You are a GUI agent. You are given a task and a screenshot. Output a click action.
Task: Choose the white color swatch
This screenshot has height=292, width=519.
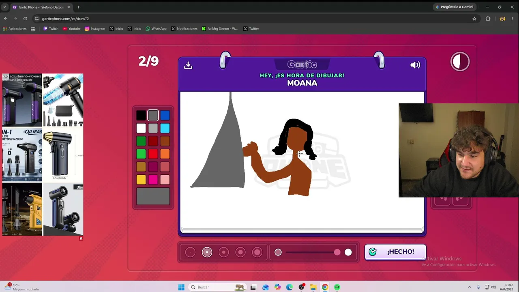(141, 128)
